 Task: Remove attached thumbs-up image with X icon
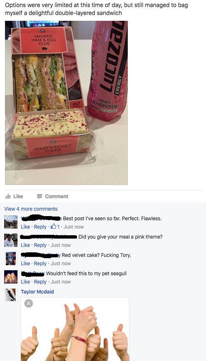click(x=29, y=304)
